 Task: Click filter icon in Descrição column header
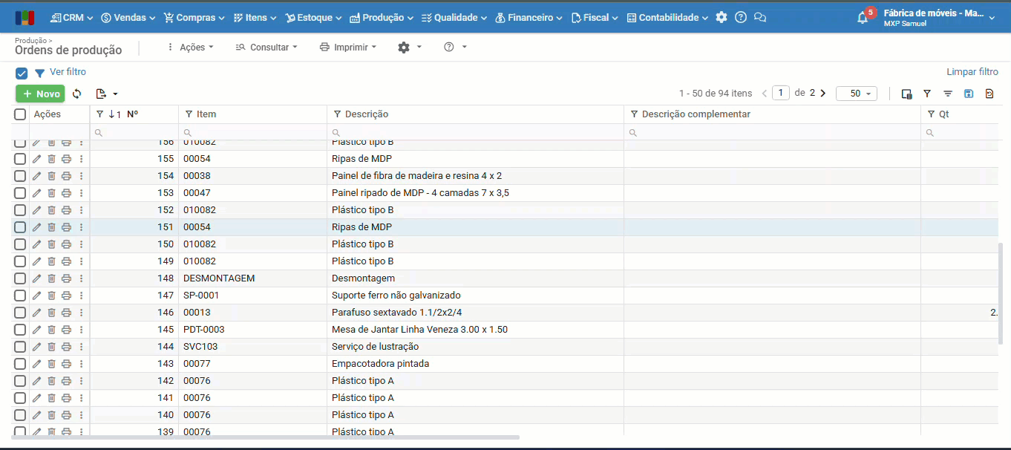coord(337,114)
